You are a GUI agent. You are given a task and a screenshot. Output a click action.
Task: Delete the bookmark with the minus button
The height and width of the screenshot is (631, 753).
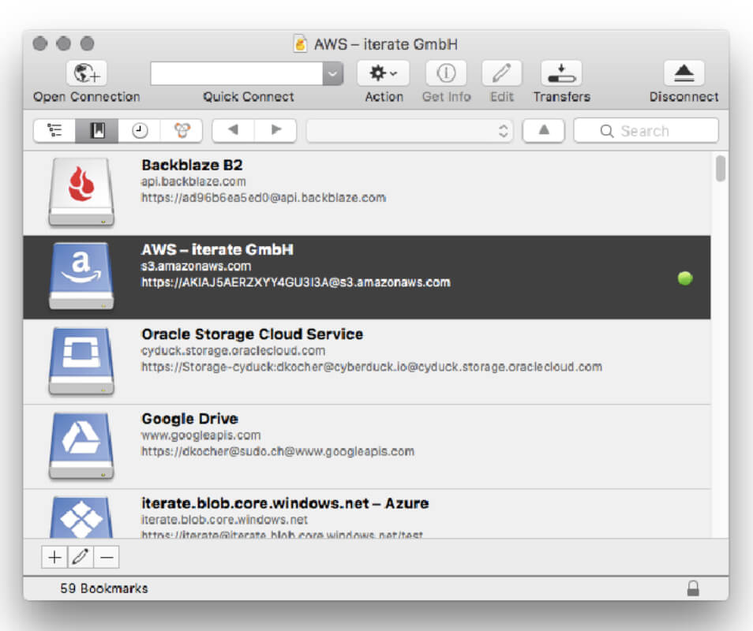point(107,557)
